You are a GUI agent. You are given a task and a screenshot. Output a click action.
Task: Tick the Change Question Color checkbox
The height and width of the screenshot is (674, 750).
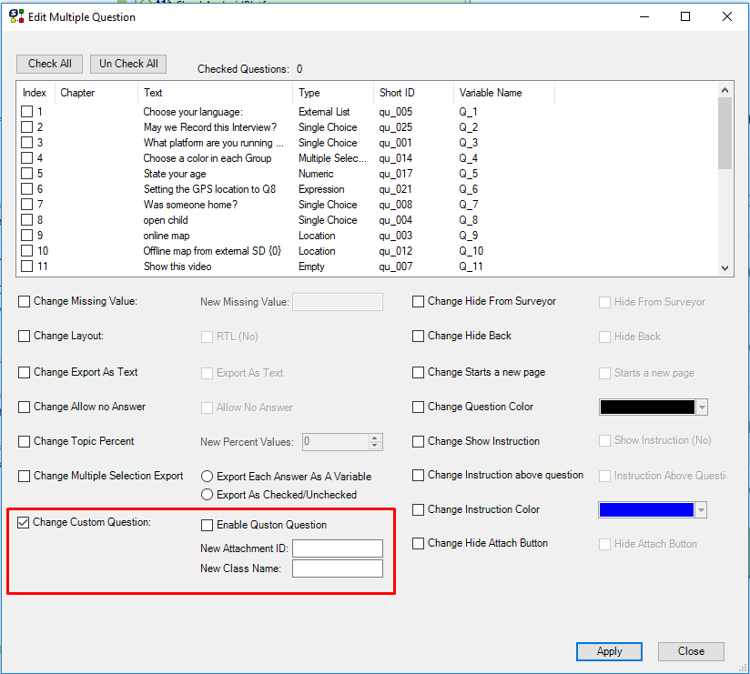(418, 407)
